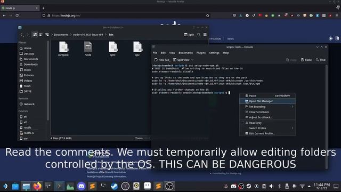Open Konsole Edit menu
The height and width of the screenshot is (192, 341).
(x=163, y=53)
